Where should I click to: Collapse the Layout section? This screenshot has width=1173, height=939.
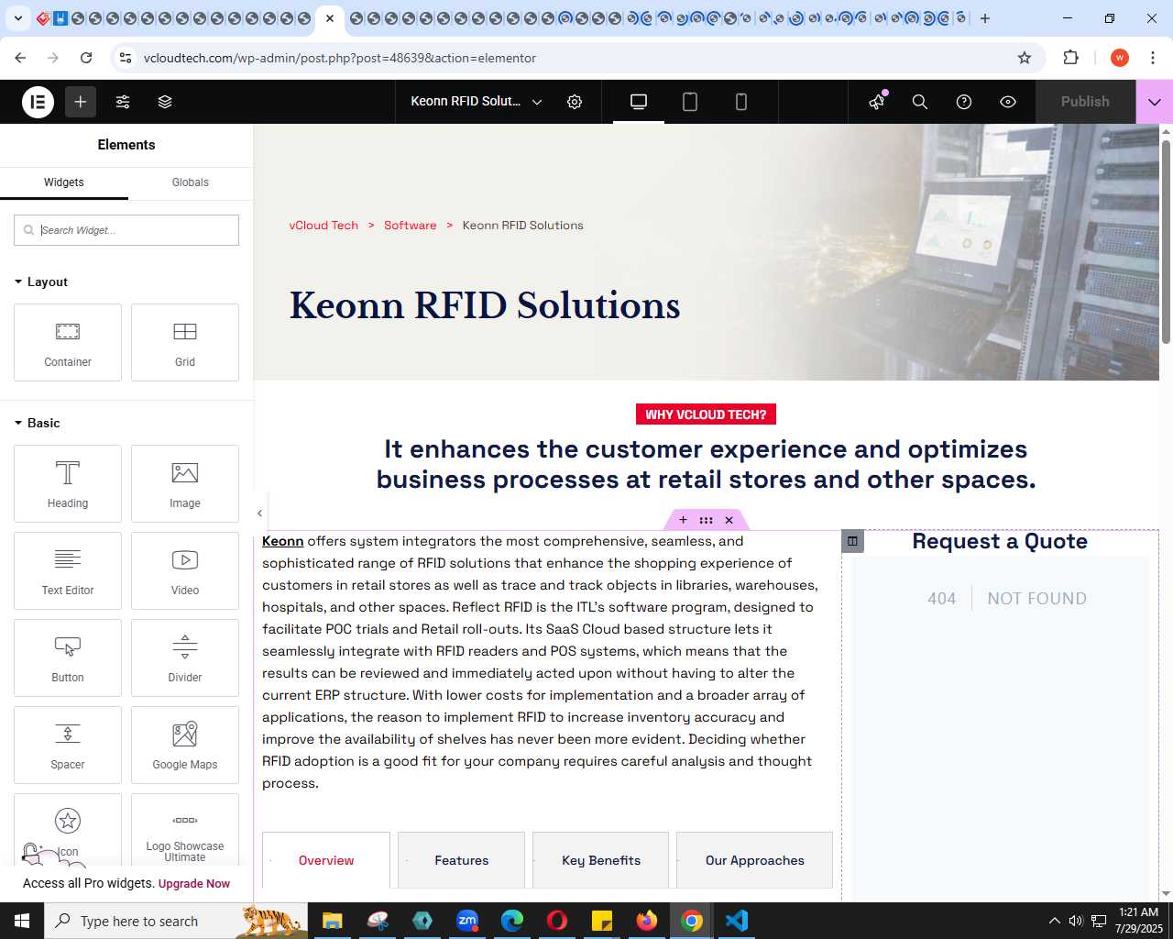41,282
